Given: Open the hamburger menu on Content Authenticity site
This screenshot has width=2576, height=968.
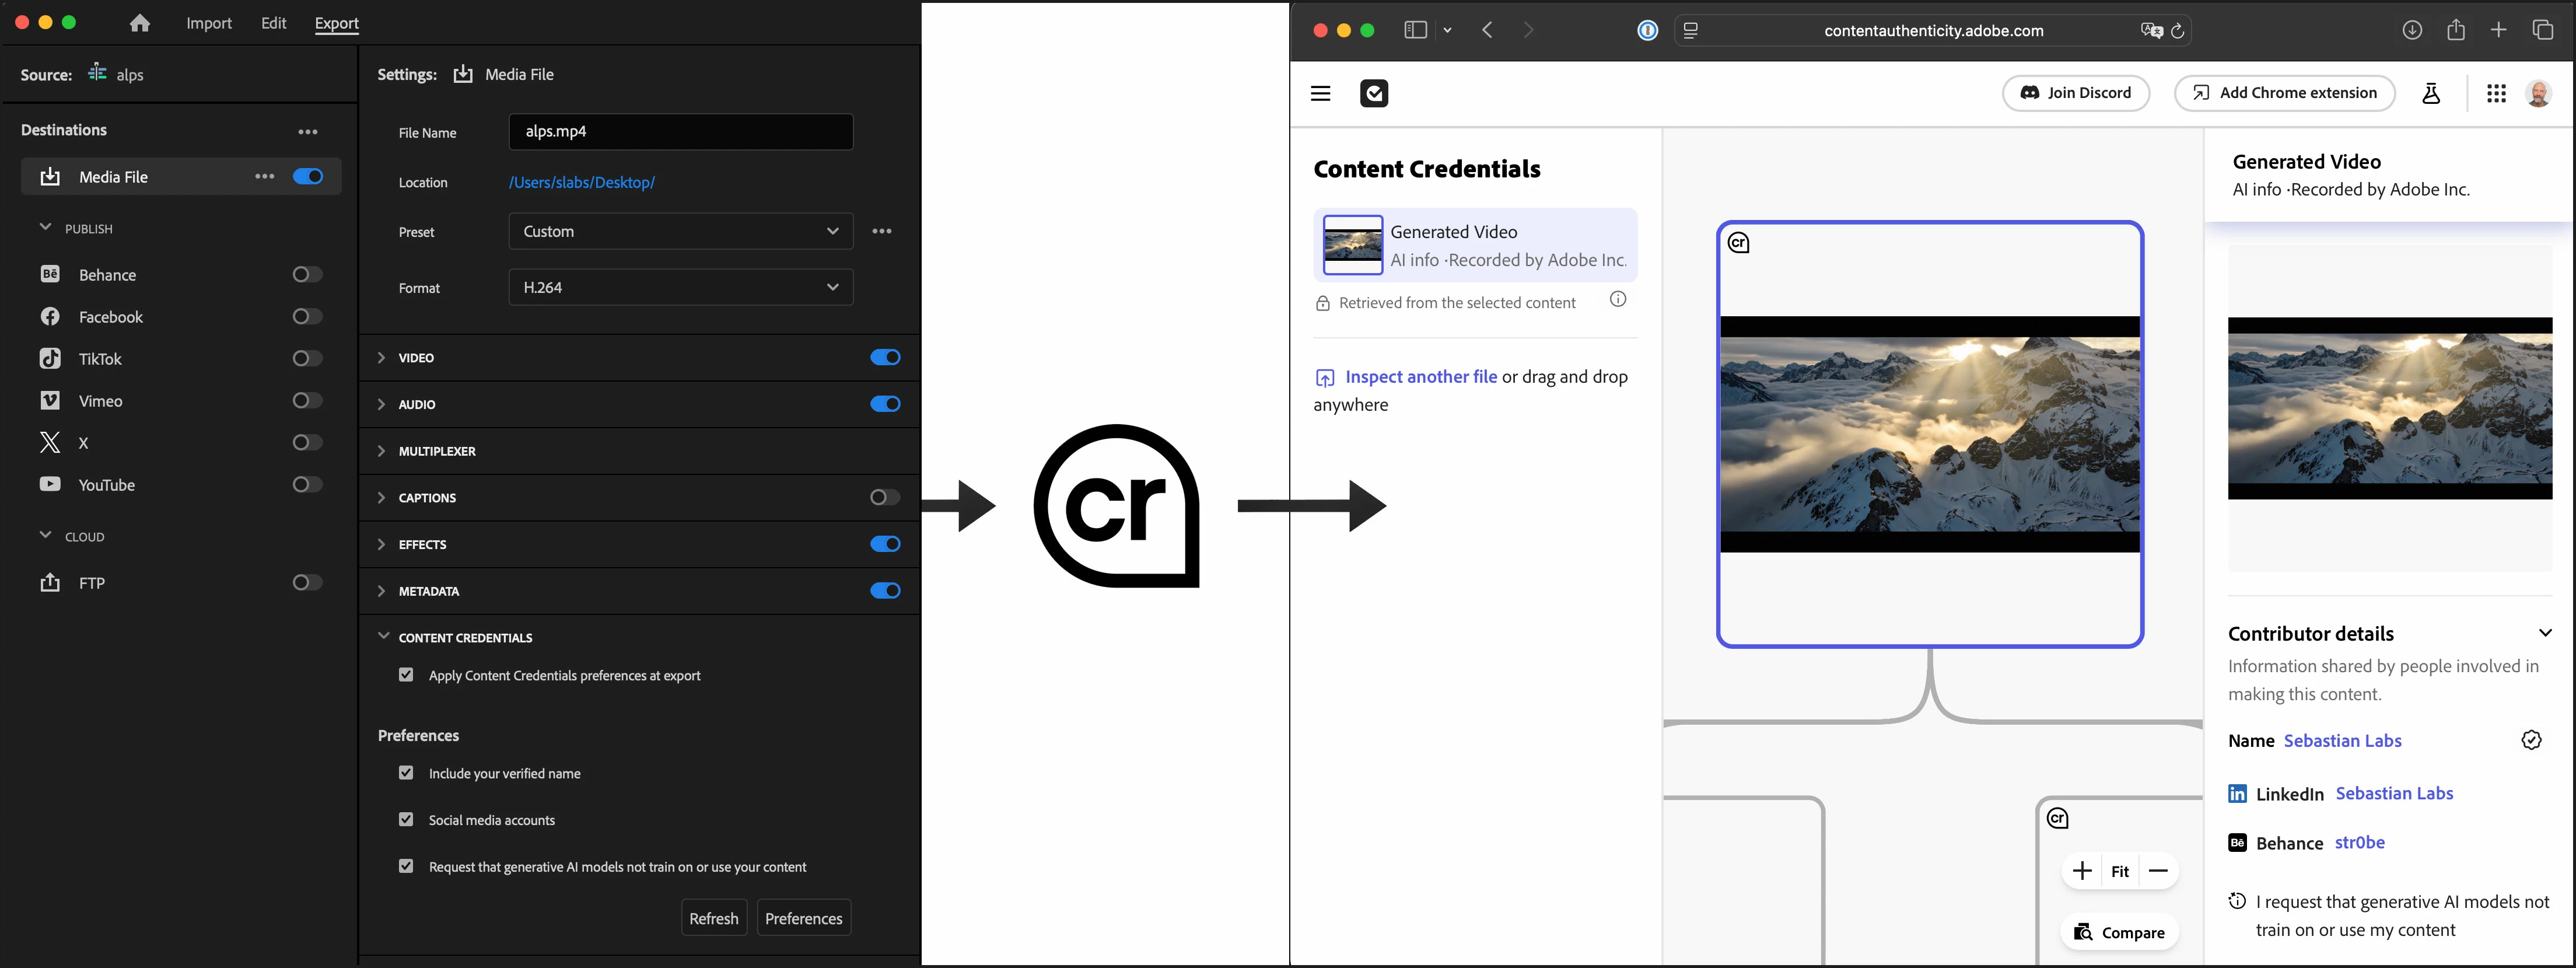Looking at the screenshot, I should 1320,93.
